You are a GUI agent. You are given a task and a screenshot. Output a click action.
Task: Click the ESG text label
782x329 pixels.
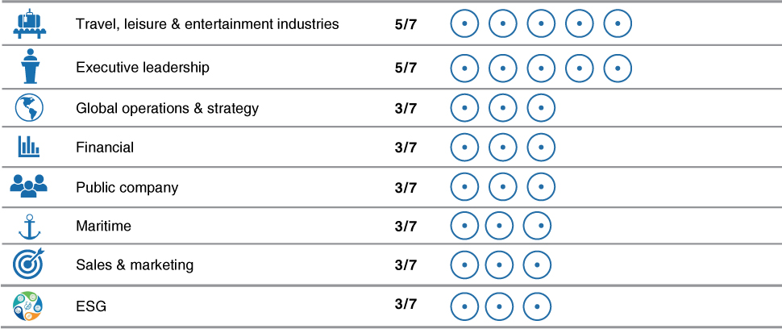click(x=91, y=306)
